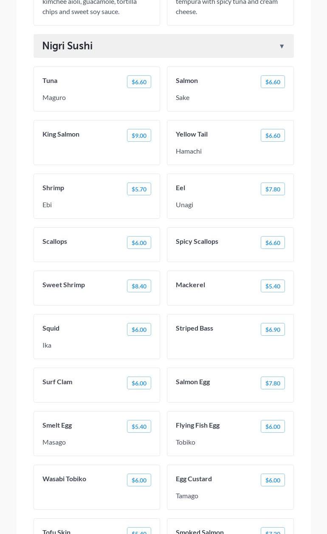Image resolution: width=327 pixels, height=534 pixels.
Task: Collapse the Nigri Sushi section arrow
Action: pyautogui.click(x=282, y=46)
